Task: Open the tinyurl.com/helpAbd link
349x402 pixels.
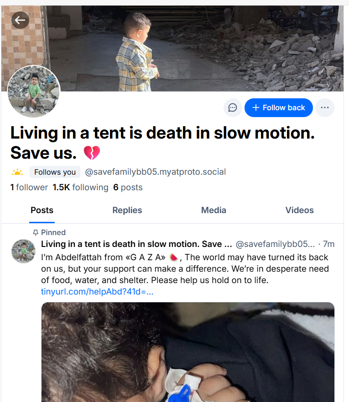Action: (x=97, y=292)
